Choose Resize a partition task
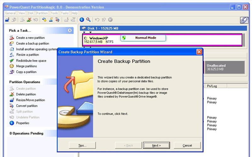Image resolution: width=252 pixels, height=157 pixels. pyautogui.click(x=28, y=55)
